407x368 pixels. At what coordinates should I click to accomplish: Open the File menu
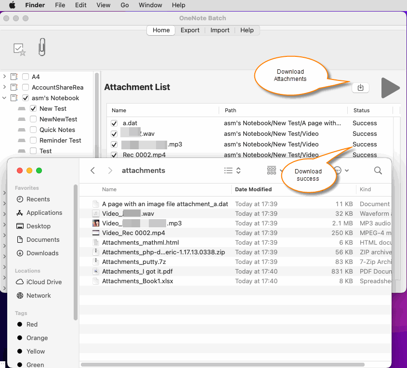60,5
